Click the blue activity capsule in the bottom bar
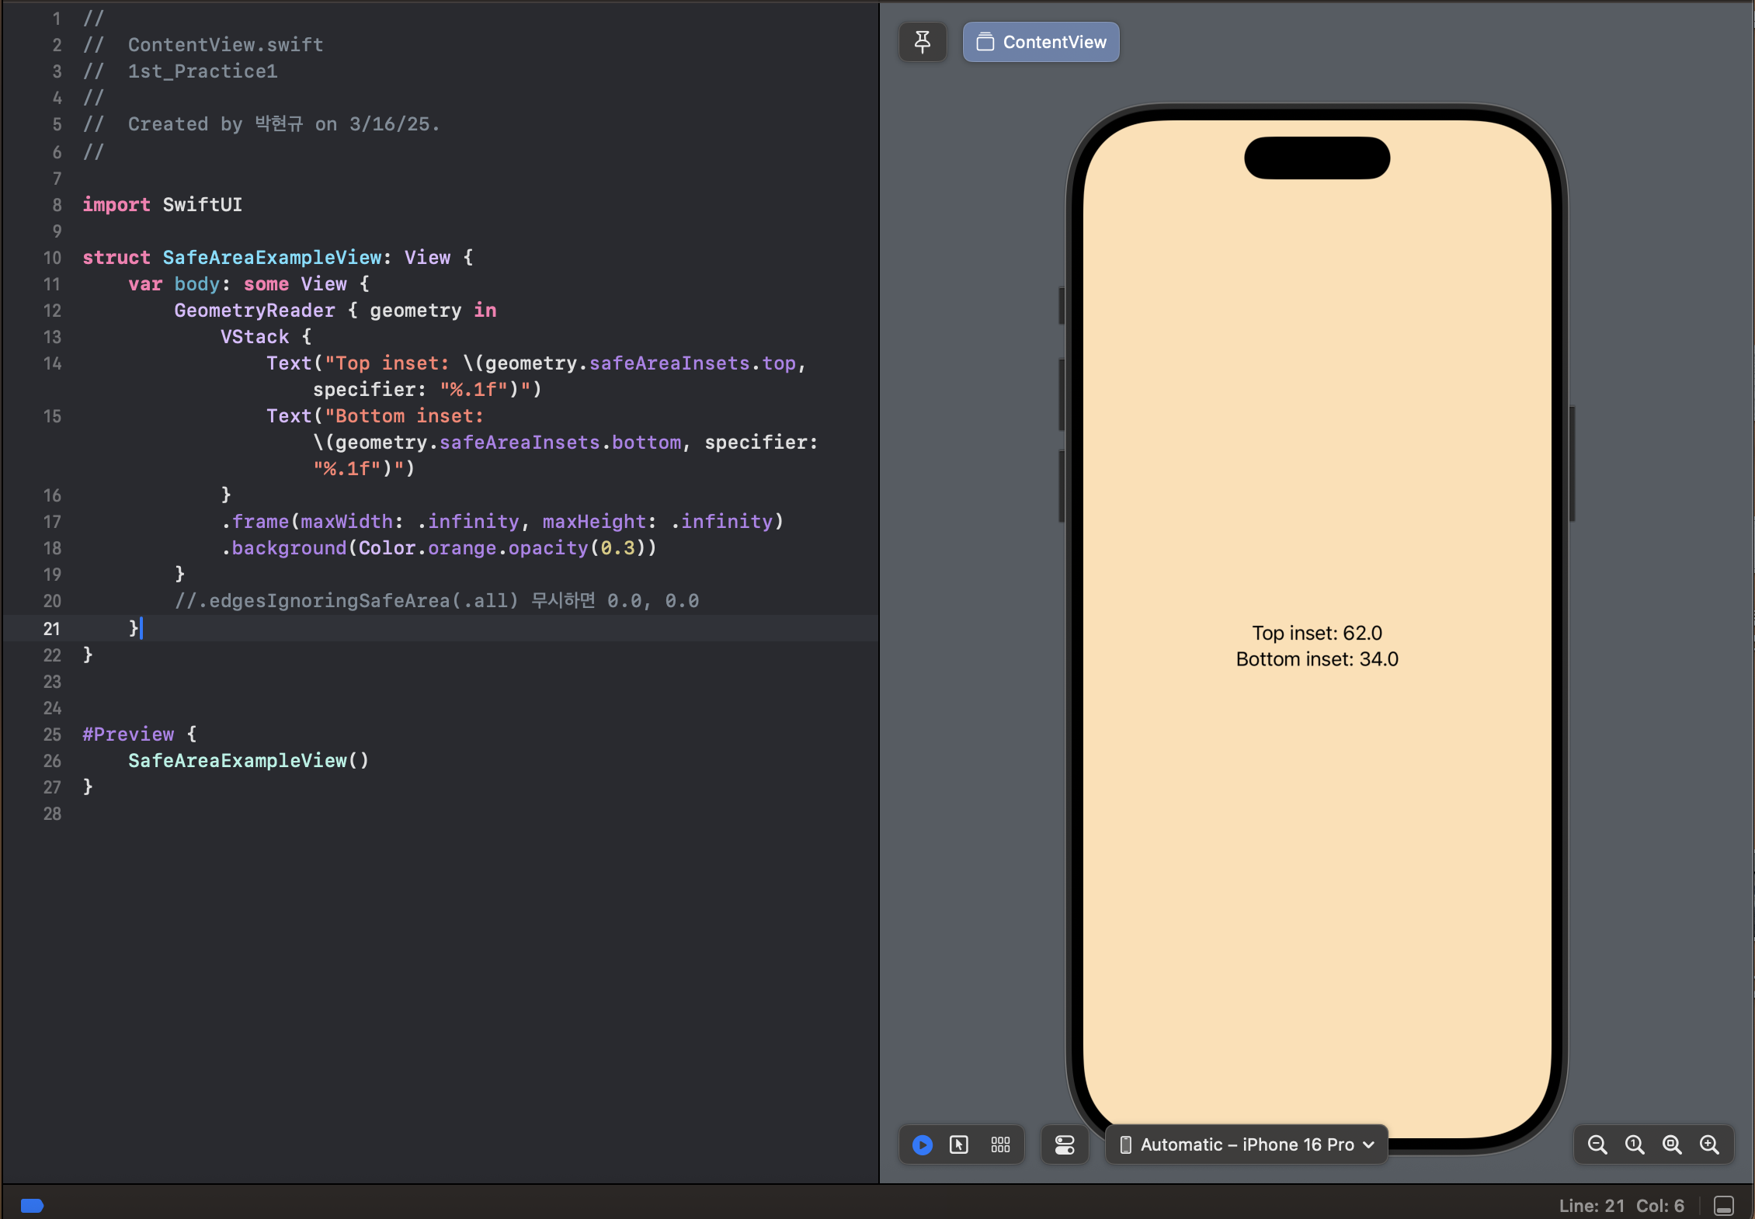1755x1219 pixels. pos(32,1206)
